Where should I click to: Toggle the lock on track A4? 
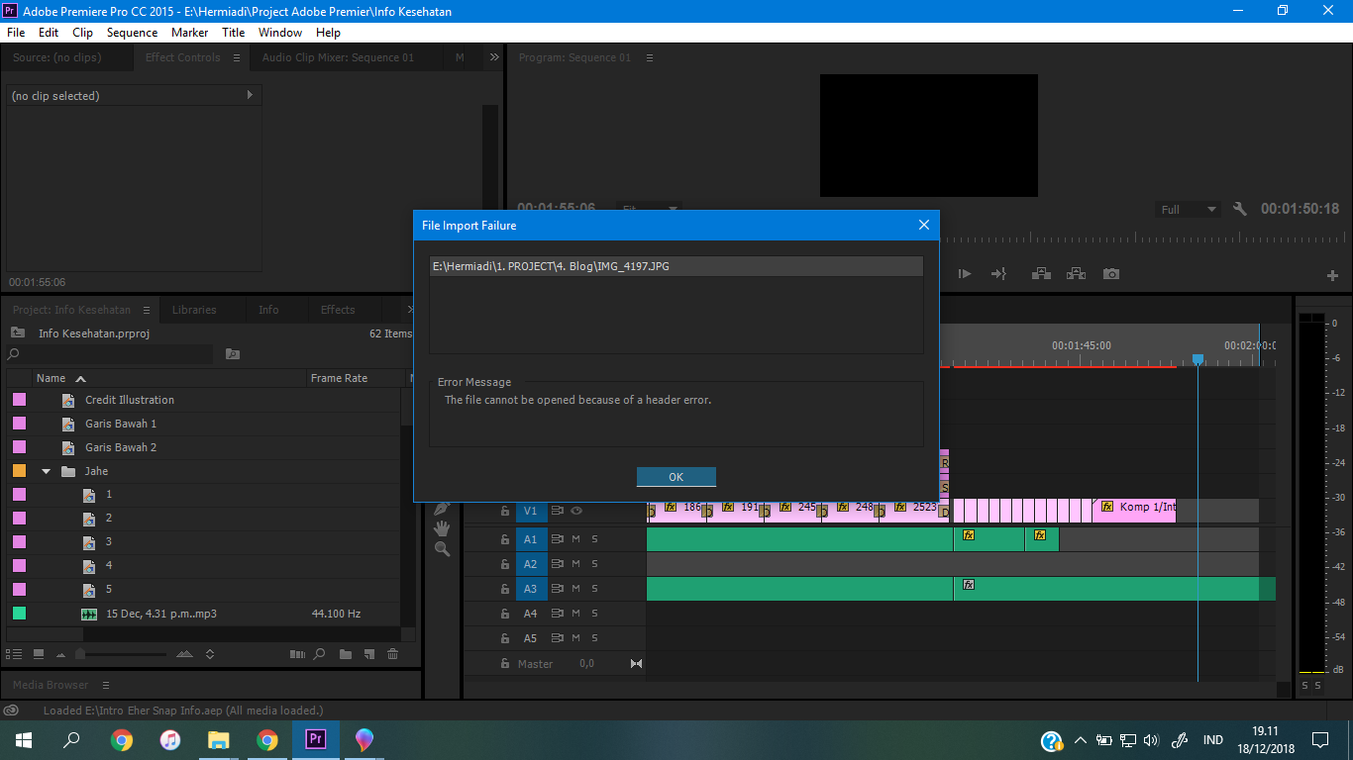point(504,614)
